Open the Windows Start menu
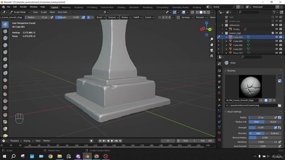The image size is (285, 160). coord(4,156)
